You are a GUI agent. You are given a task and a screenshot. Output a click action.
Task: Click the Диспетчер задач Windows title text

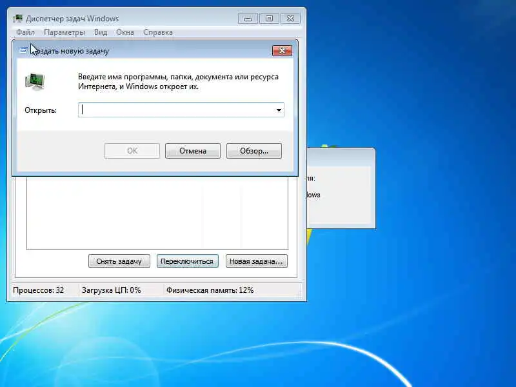pos(72,19)
